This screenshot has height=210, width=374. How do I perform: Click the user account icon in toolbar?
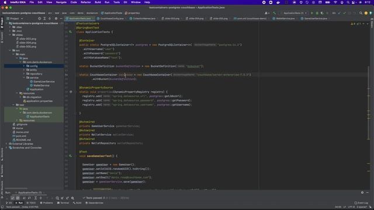coord(266,13)
